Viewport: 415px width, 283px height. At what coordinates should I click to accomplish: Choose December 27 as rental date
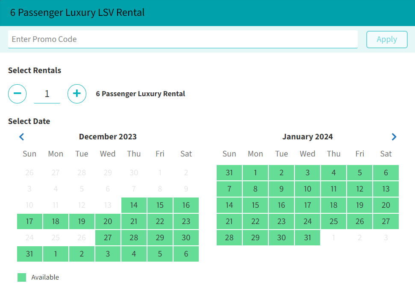pyautogui.click(x=108, y=238)
